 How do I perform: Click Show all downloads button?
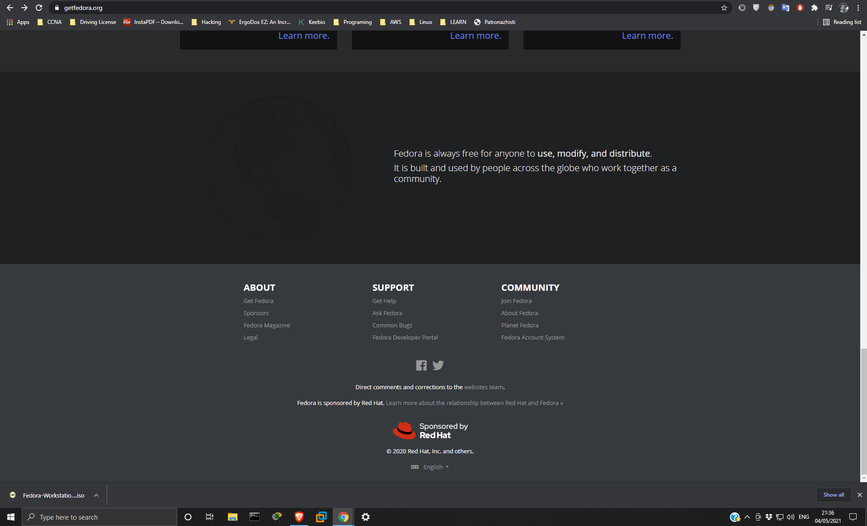[x=834, y=495]
